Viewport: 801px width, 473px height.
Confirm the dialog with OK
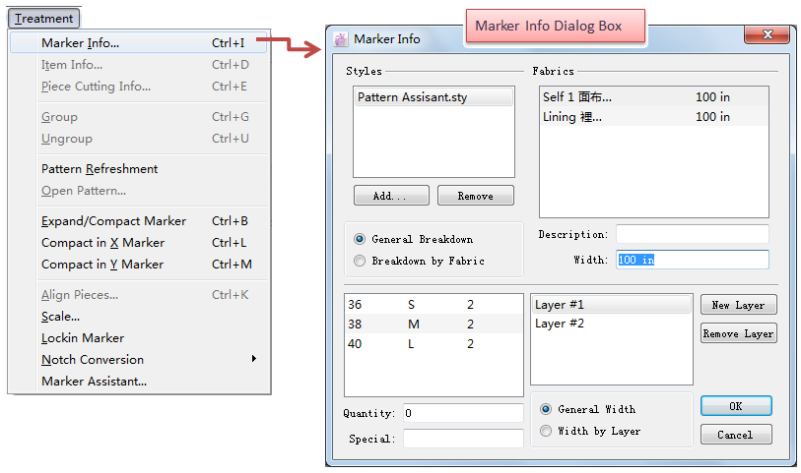coord(736,406)
